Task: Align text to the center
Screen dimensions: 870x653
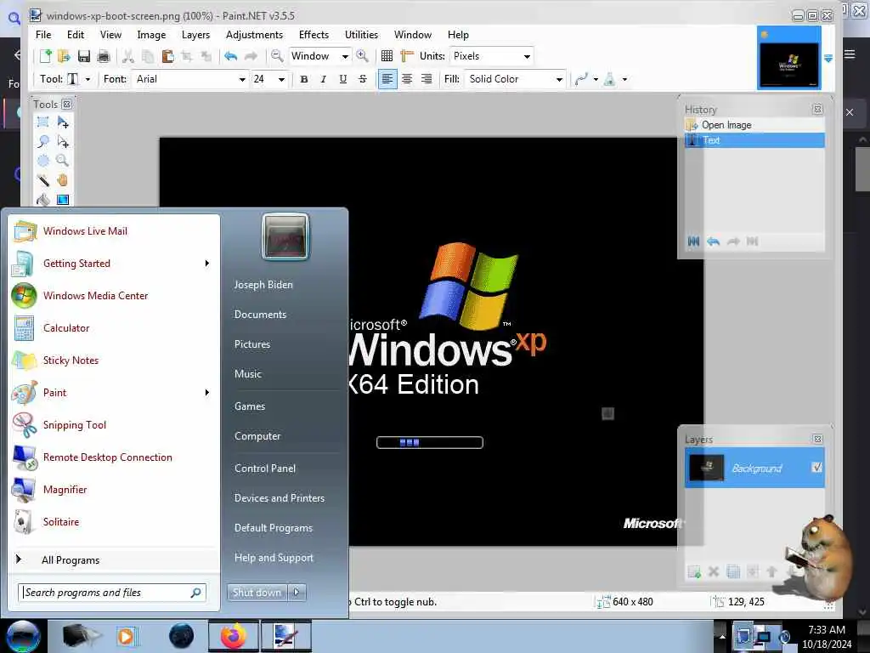Action: [x=407, y=79]
